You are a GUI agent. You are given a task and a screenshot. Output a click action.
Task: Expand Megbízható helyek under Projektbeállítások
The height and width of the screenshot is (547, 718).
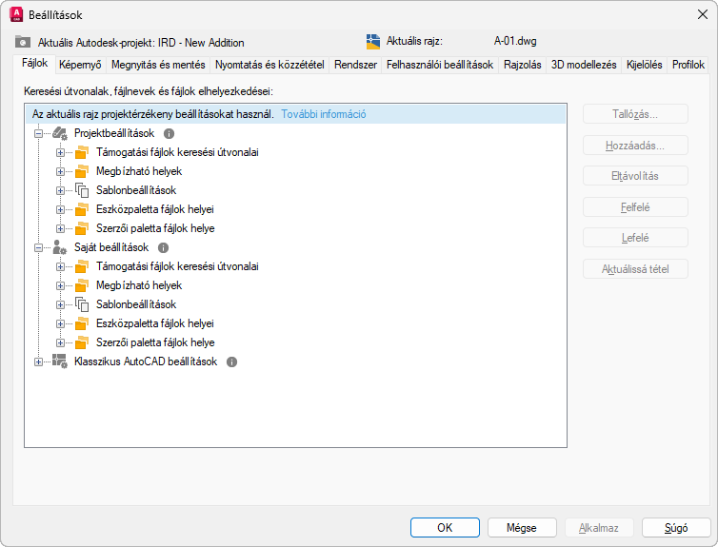(x=60, y=171)
